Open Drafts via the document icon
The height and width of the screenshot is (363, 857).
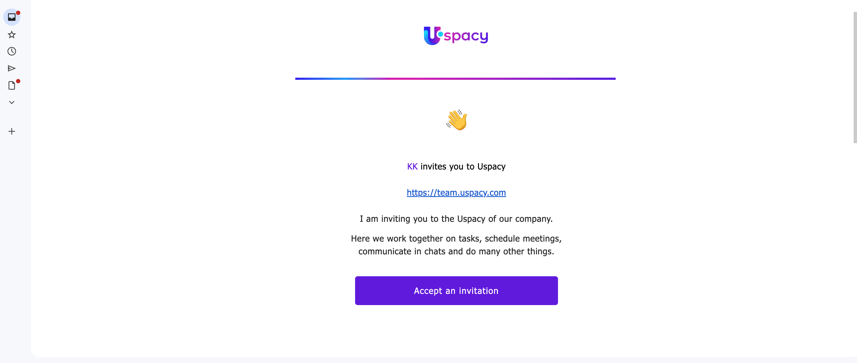pyautogui.click(x=12, y=85)
